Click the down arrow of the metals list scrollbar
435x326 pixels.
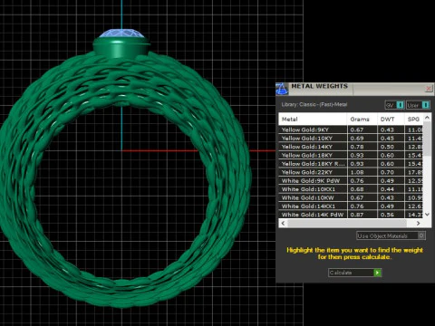[427, 215]
